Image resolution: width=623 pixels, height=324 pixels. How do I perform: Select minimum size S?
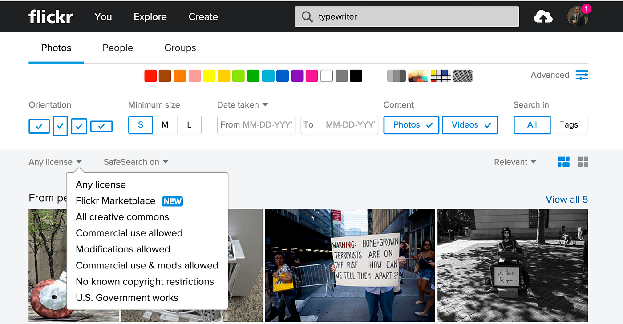(141, 125)
